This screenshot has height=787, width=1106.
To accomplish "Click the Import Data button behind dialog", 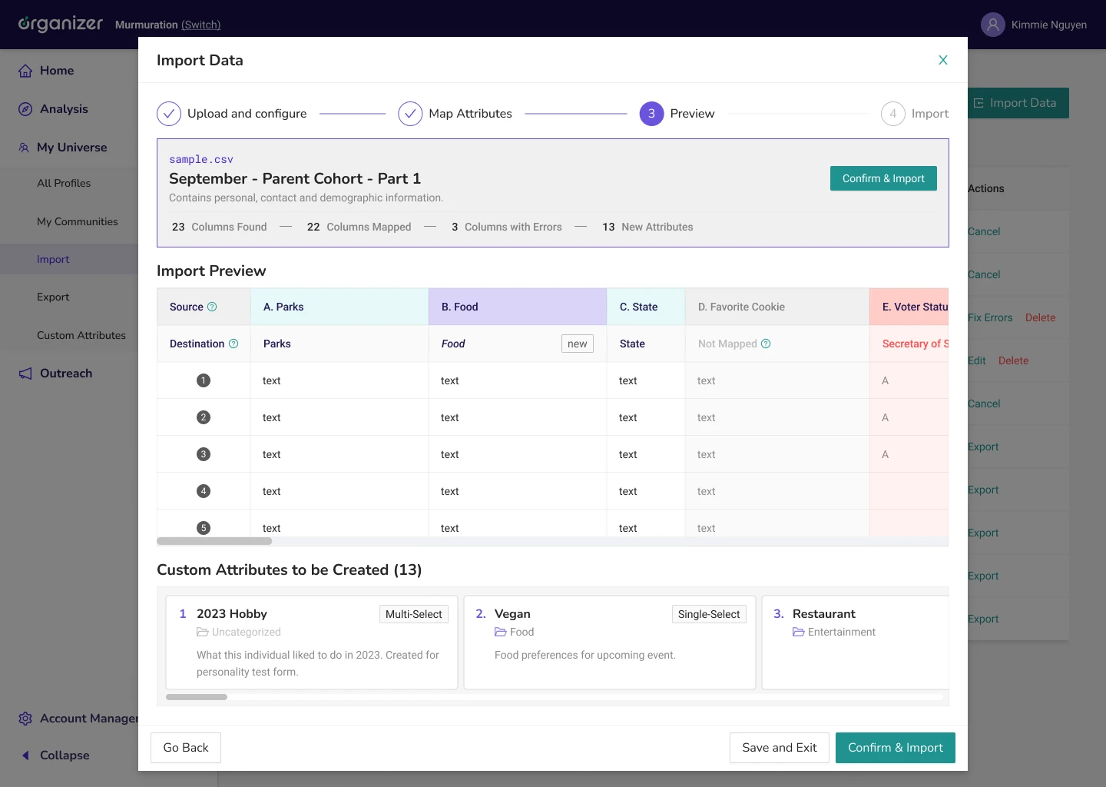I will coord(1018,103).
